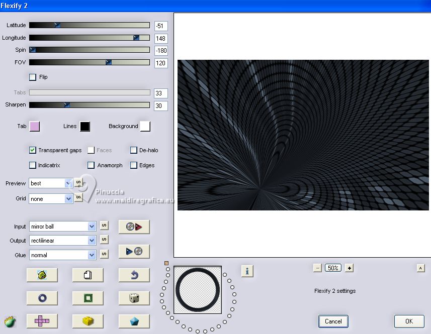The image size is (431, 334).
Task: Open the Preview quality dropdown
Action: click(x=51, y=183)
